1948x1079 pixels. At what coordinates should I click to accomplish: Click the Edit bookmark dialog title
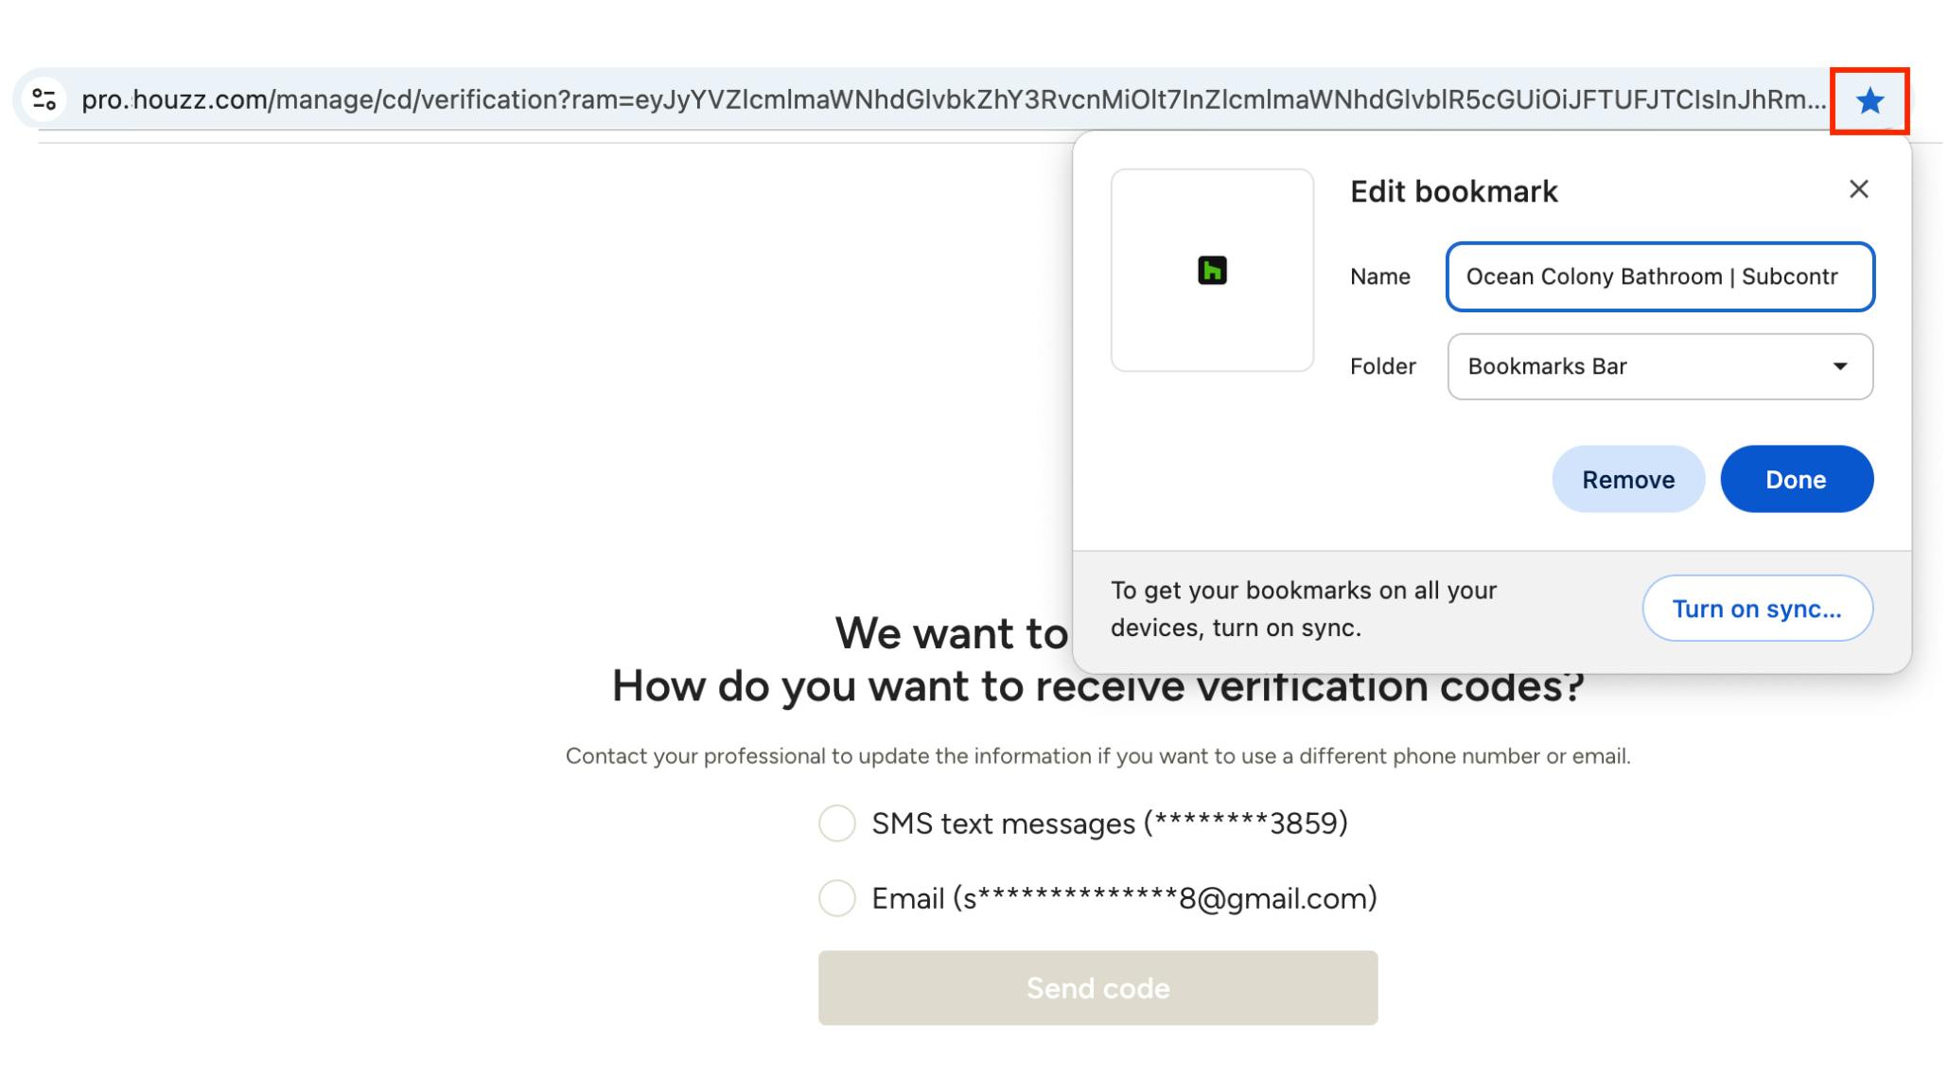tap(1453, 191)
